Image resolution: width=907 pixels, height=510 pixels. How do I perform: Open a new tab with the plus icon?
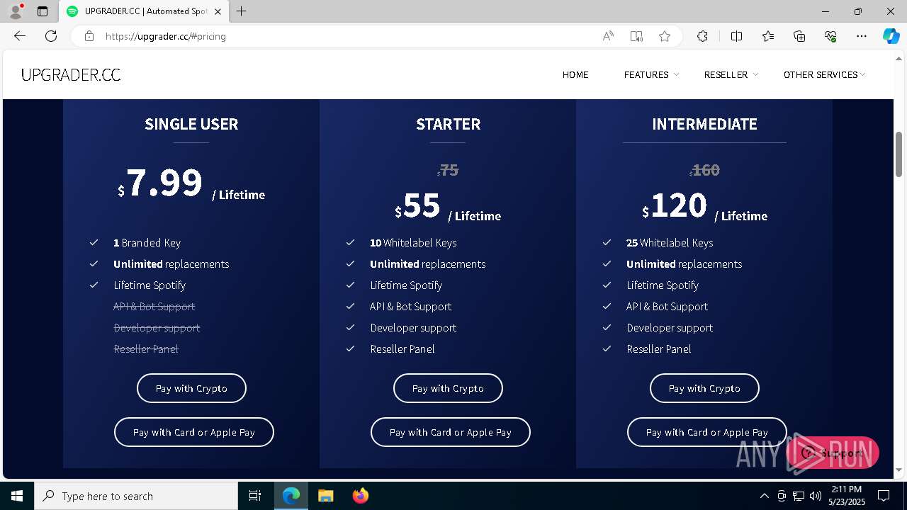click(242, 11)
